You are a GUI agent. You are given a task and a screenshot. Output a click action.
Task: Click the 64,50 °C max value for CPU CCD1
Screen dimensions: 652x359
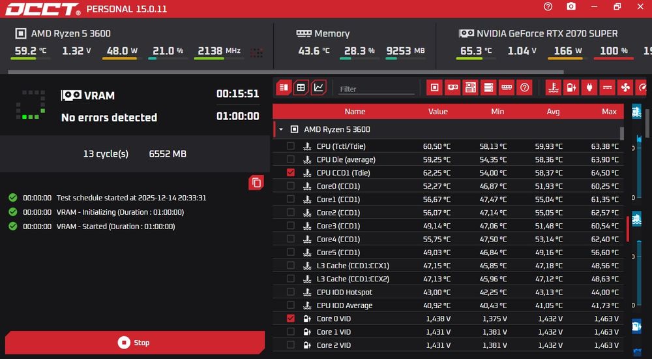604,172
